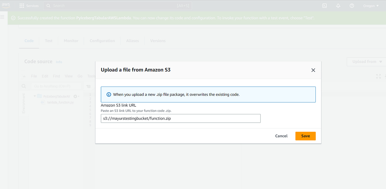Close the Upload a file dialog
This screenshot has width=386, height=189.
313,70
